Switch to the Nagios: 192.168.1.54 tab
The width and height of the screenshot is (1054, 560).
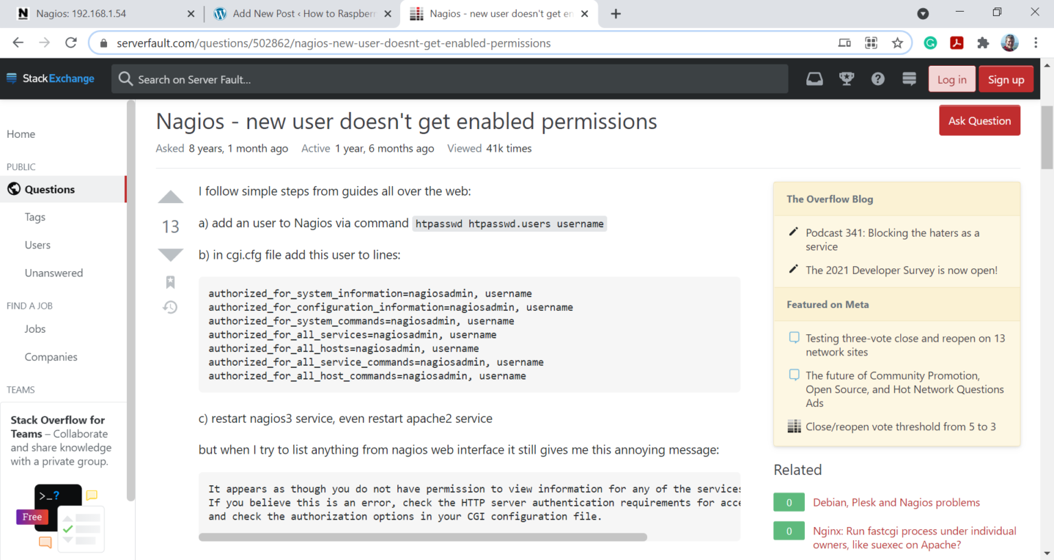click(103, 14)
